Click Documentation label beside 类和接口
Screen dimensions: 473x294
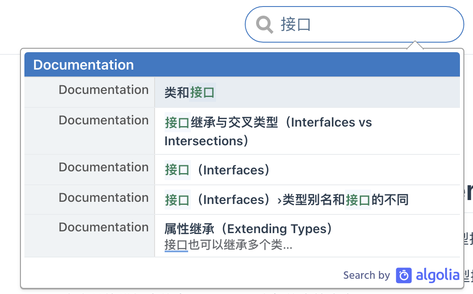coord(104,90)
